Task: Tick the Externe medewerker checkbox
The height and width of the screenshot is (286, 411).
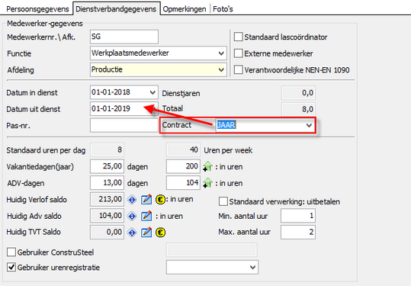Action: tap(238, 53)
